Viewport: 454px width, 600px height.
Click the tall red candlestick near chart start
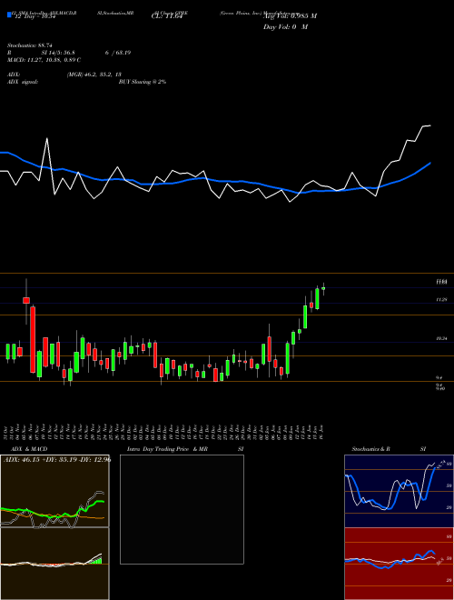click(33, 339)
